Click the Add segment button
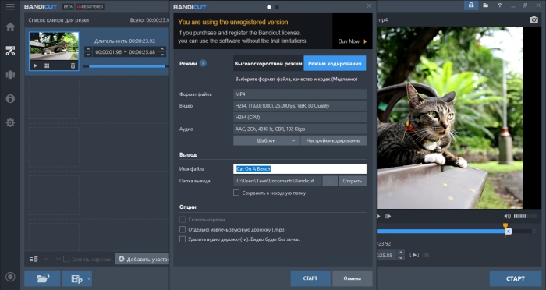The height and width of the screenshot is (290, 546). (x=142, y=259)
